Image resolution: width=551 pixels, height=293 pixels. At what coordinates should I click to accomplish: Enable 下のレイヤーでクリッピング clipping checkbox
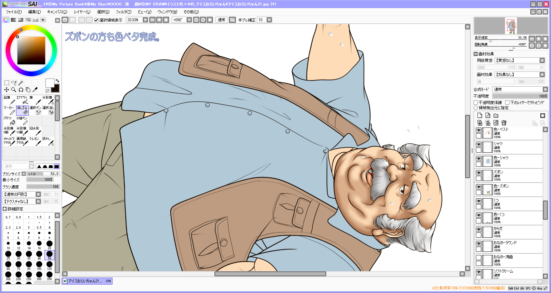pos(507,103)
